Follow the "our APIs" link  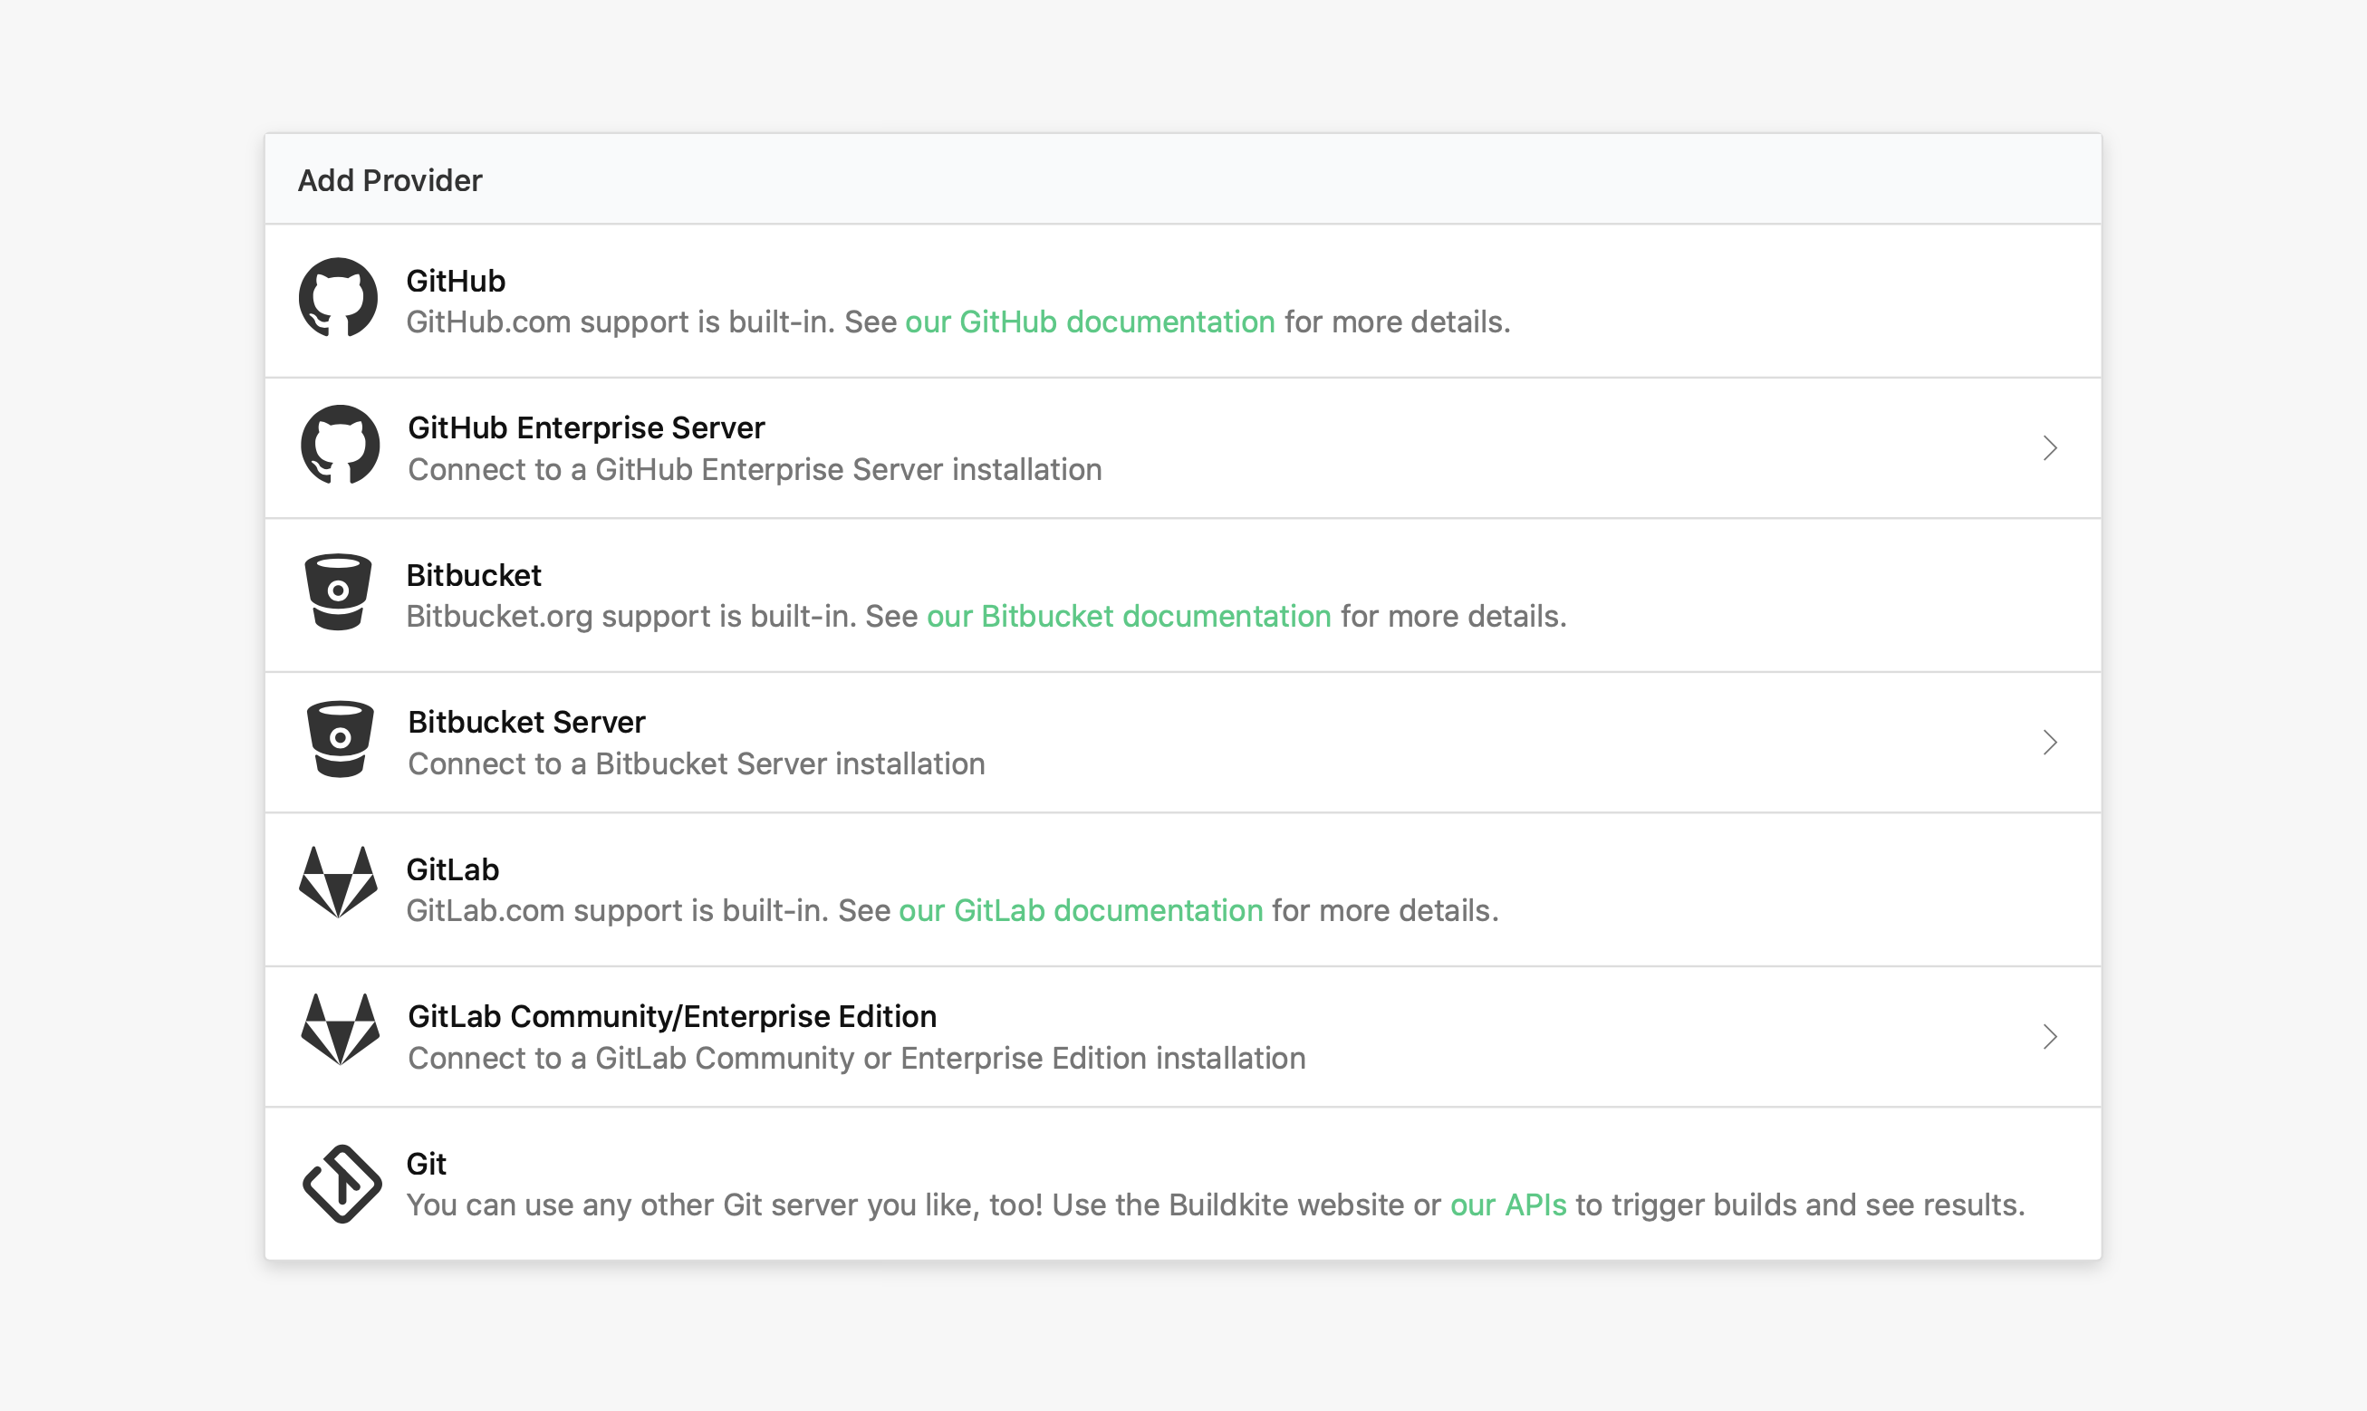(x=1507, y=1205)
